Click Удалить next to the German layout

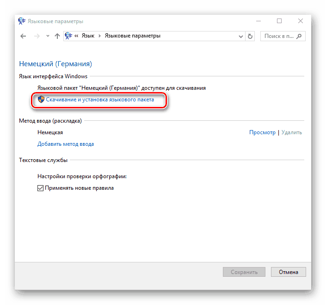291,132
